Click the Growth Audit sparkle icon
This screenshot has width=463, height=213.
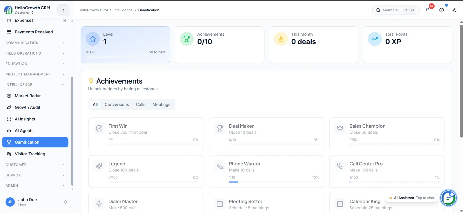9,107
